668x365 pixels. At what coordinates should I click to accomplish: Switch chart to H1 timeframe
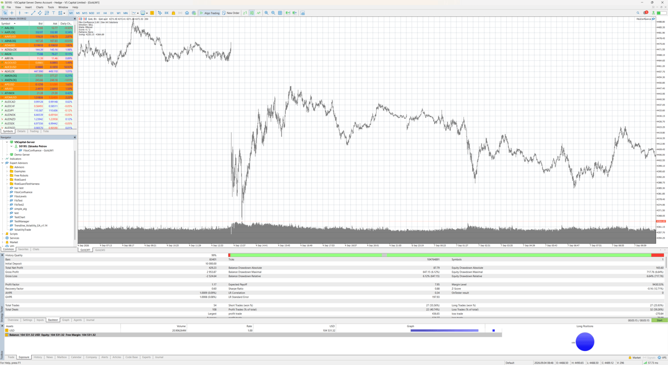click(x=98, y=13)
